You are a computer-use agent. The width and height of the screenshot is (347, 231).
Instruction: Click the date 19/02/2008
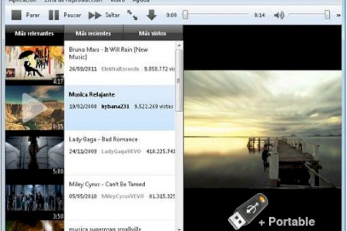(x=83, y=107)
